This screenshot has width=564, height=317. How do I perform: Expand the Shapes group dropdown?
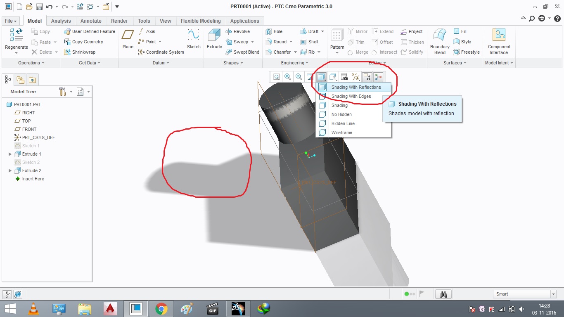233,63
